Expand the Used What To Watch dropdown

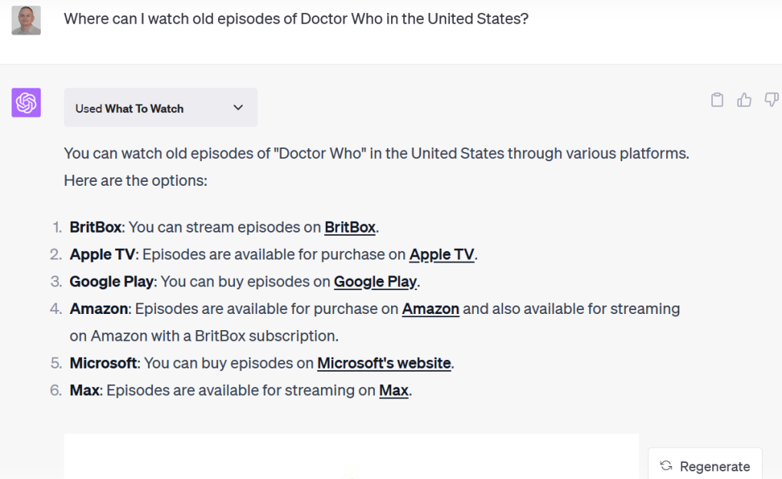(160, 108)
